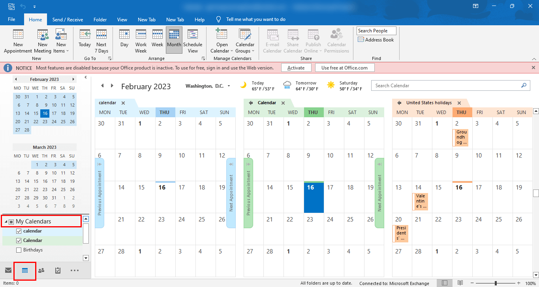Select the Month view button
The image size is (539, 287).
(x=174, y=40)
